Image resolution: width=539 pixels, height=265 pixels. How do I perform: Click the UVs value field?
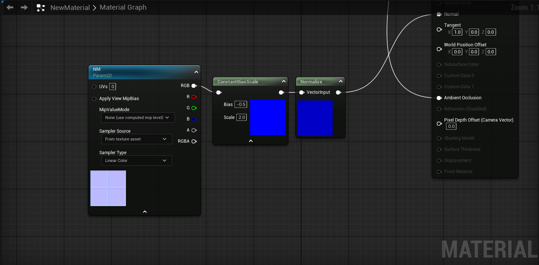pos(113,87)
